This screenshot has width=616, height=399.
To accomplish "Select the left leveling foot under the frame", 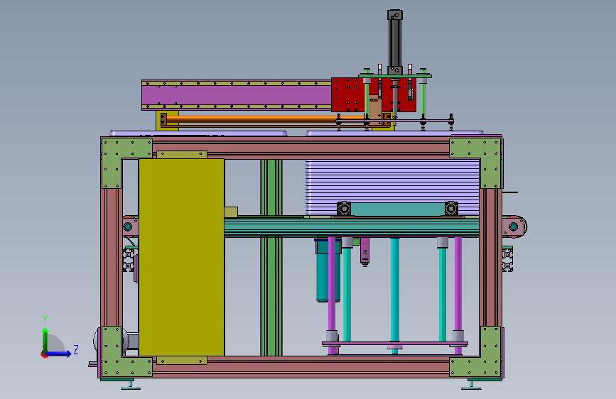I will pos(131,385).
